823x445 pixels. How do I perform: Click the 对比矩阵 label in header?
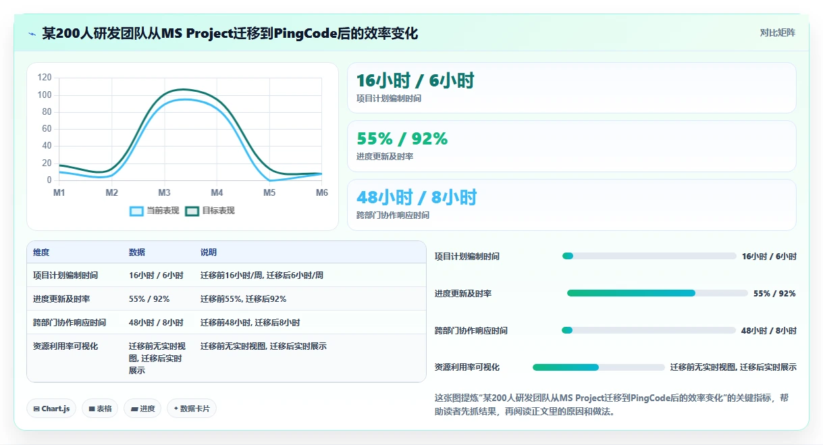point(777,32)
